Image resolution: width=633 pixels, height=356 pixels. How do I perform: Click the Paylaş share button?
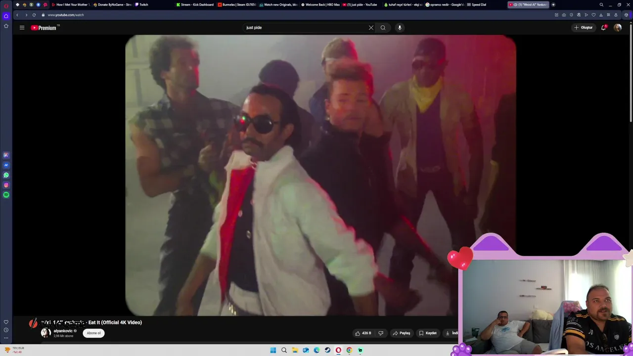[x=402, y=333]
